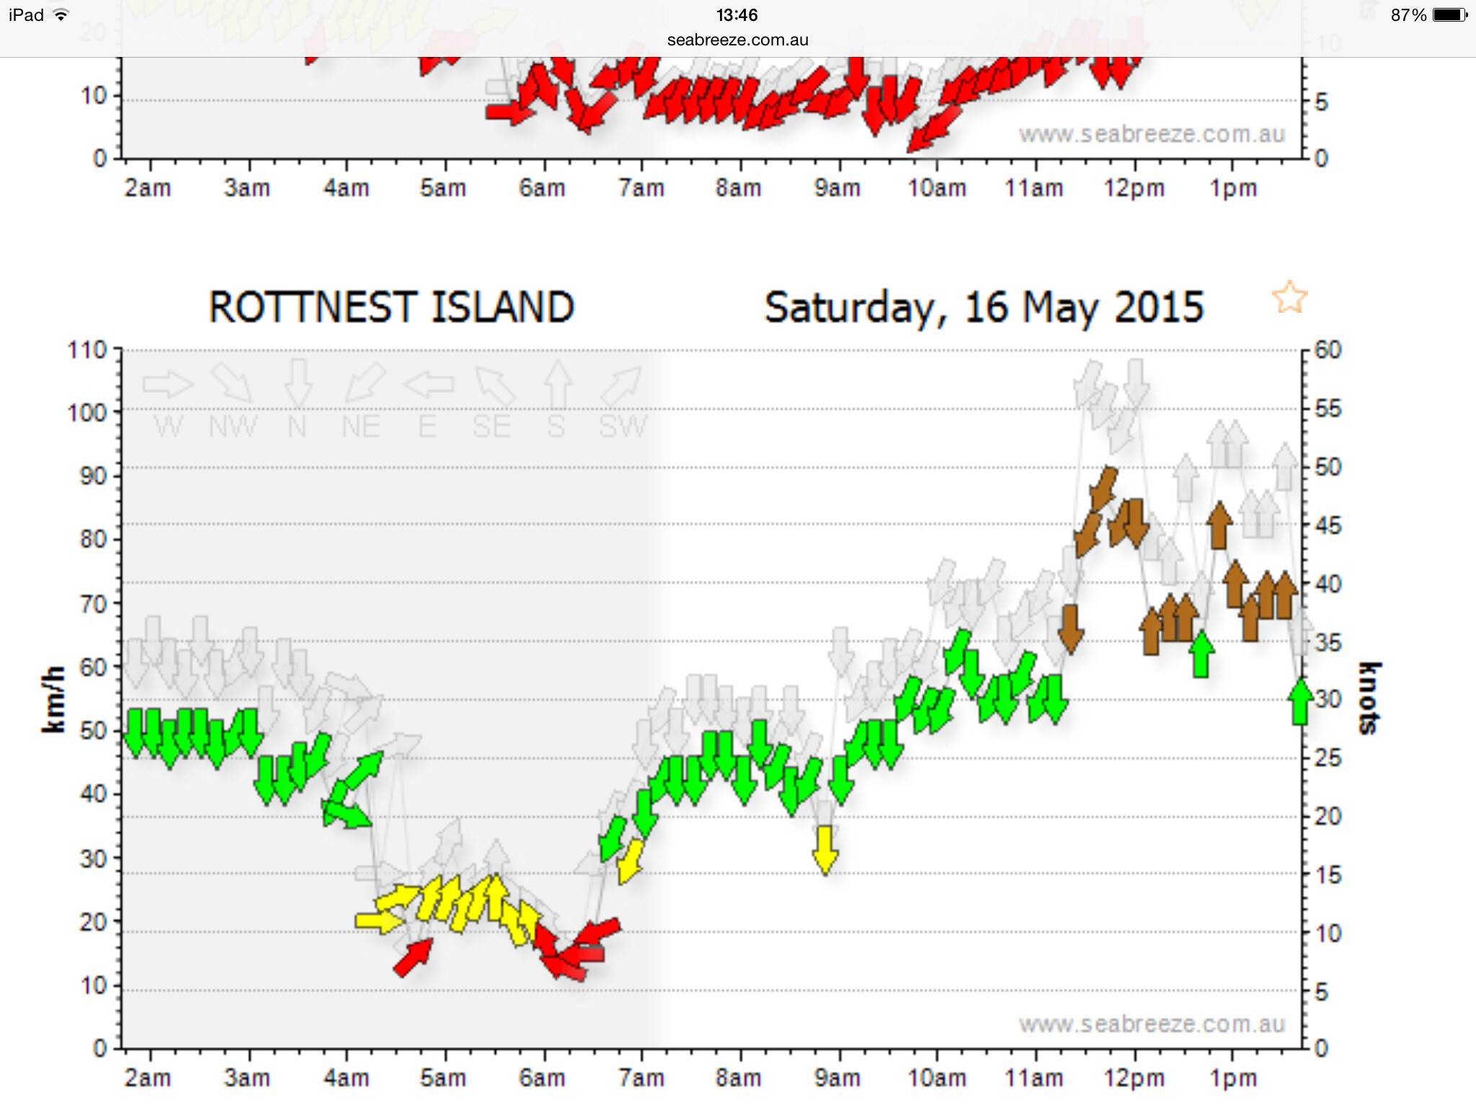Tap the seabreeze.com.au address bar
Image resolution: width=1476 pixels, height=1107 pixels.
(737, 40)
